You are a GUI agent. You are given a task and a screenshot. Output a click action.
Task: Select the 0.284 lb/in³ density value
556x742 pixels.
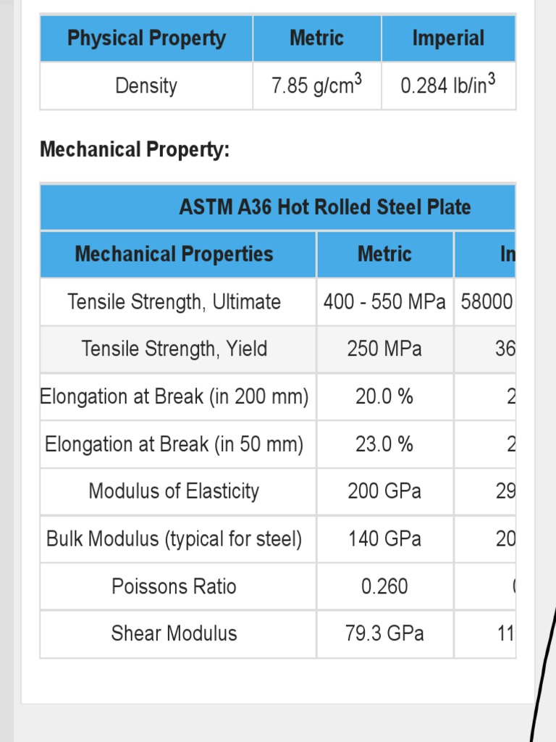point(448,86)
